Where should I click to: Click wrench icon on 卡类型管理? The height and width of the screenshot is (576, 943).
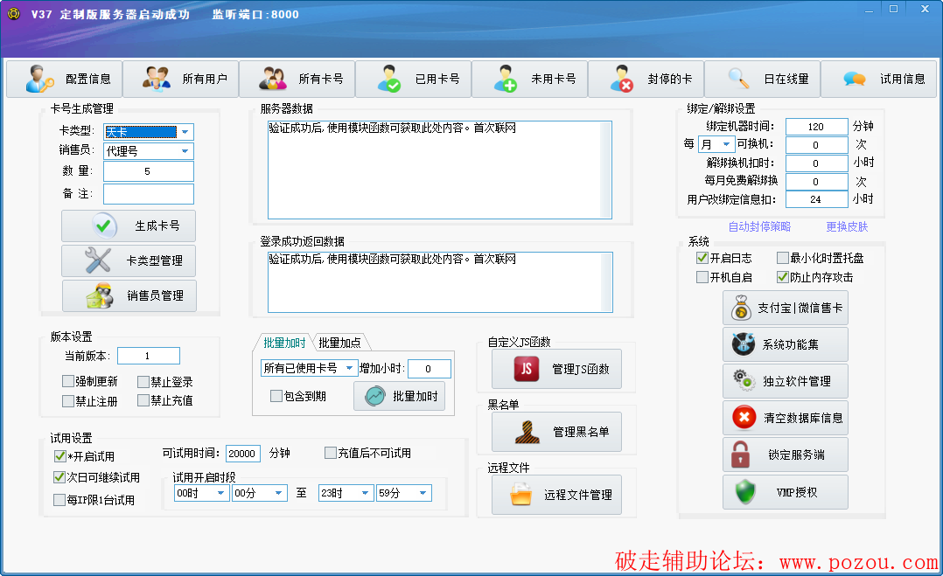(x=98, y=260)
